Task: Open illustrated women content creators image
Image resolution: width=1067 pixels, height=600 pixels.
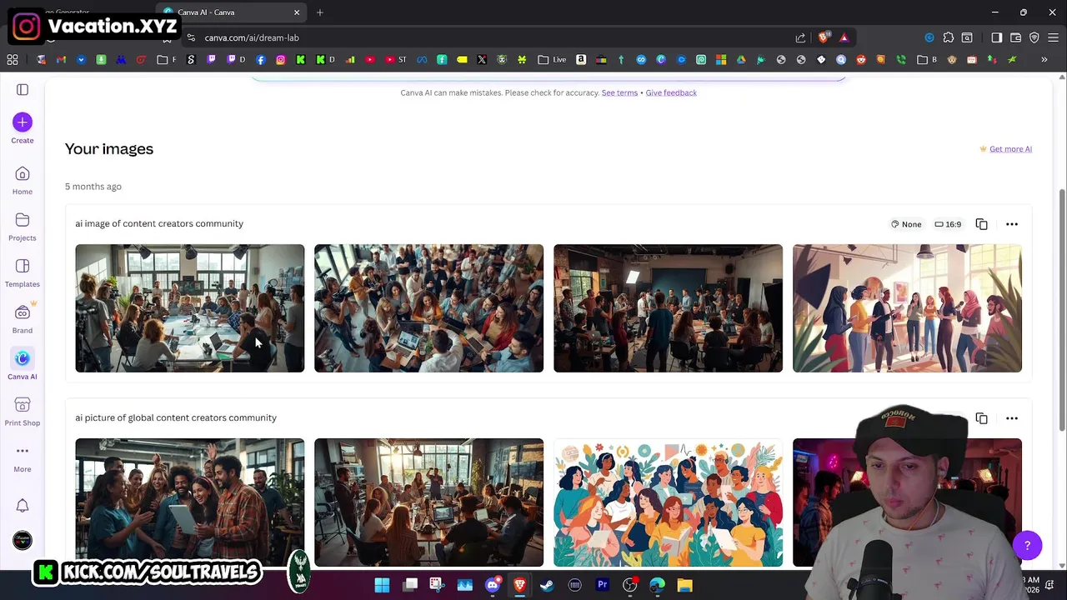Action: (x=907, y=308)
